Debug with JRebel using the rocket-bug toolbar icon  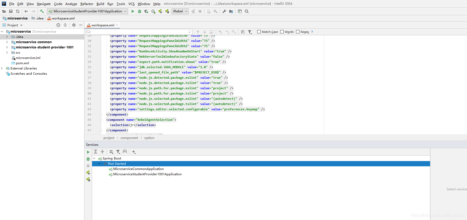(x=167, y=11)
